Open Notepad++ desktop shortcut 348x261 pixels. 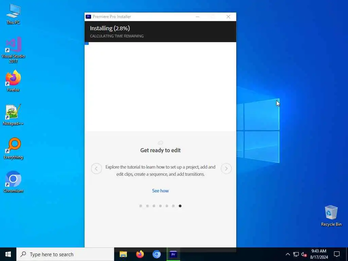[13, 115]
